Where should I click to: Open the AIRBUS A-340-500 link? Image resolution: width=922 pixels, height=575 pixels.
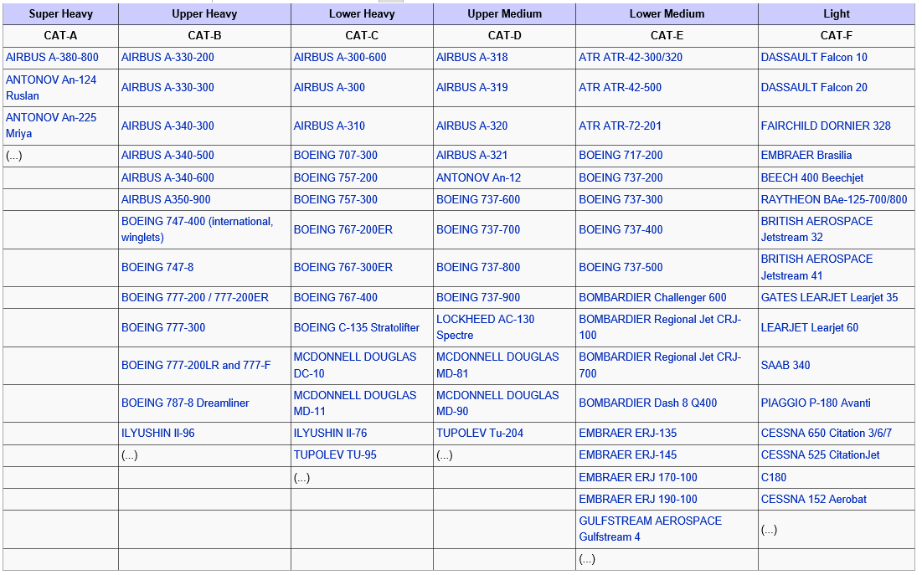pyautogui.click(x=167, y=155)
